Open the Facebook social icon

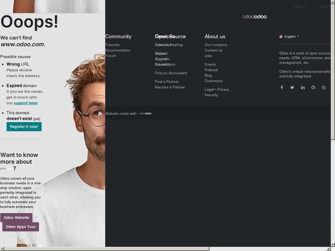[x=282, y=87]
